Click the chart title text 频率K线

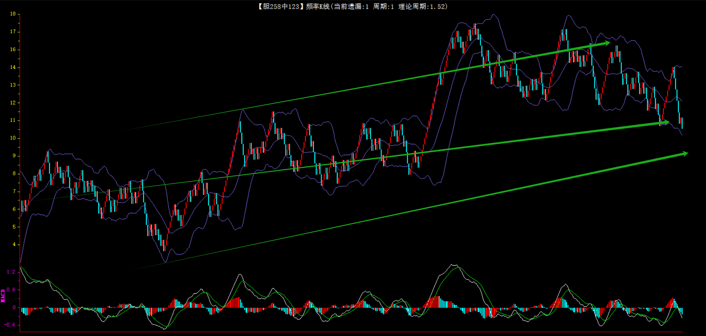pos(317,6)
